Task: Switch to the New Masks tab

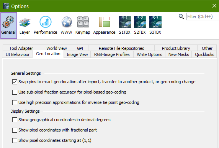Action: [179, 54]
